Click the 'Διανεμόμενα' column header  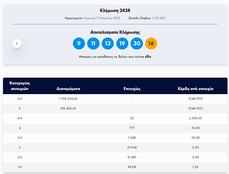pyautogui.click(x=68, y=89)
